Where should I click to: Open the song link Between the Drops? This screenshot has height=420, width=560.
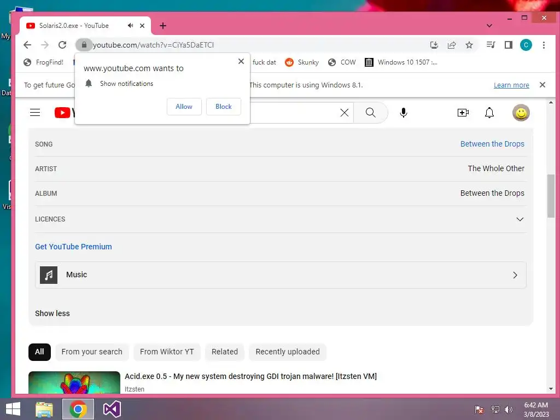(492, 144)
